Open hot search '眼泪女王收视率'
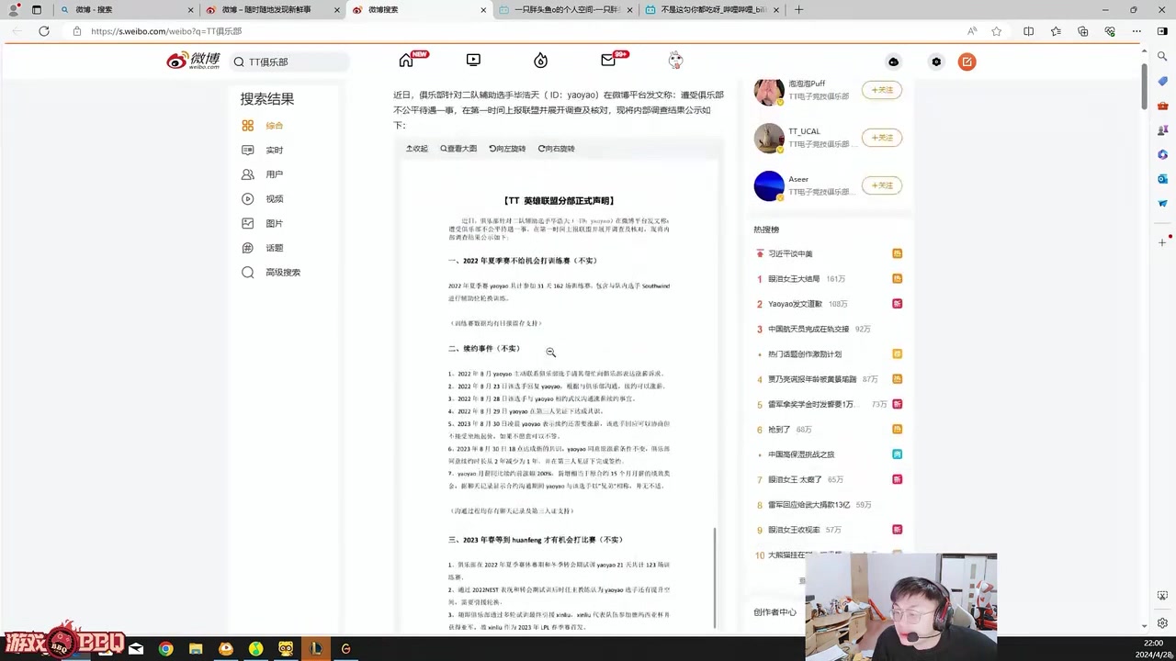The image size is (1176, 661). pyautogui.click(x=794, y=530)
